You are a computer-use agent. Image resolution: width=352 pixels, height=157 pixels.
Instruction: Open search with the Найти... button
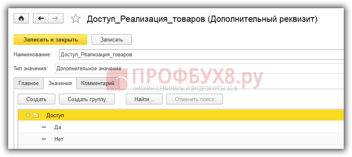coord(144,99)
